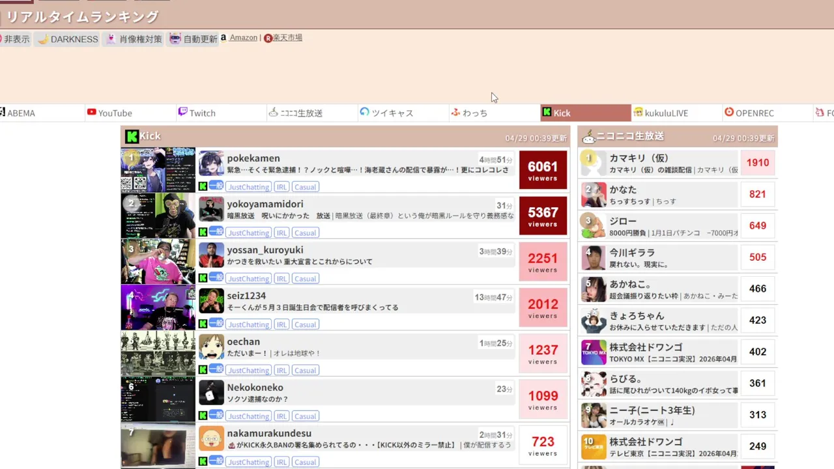Click the 一般 badge under seiz1234
The image size is (834, 469).
(x=216, y=323)
